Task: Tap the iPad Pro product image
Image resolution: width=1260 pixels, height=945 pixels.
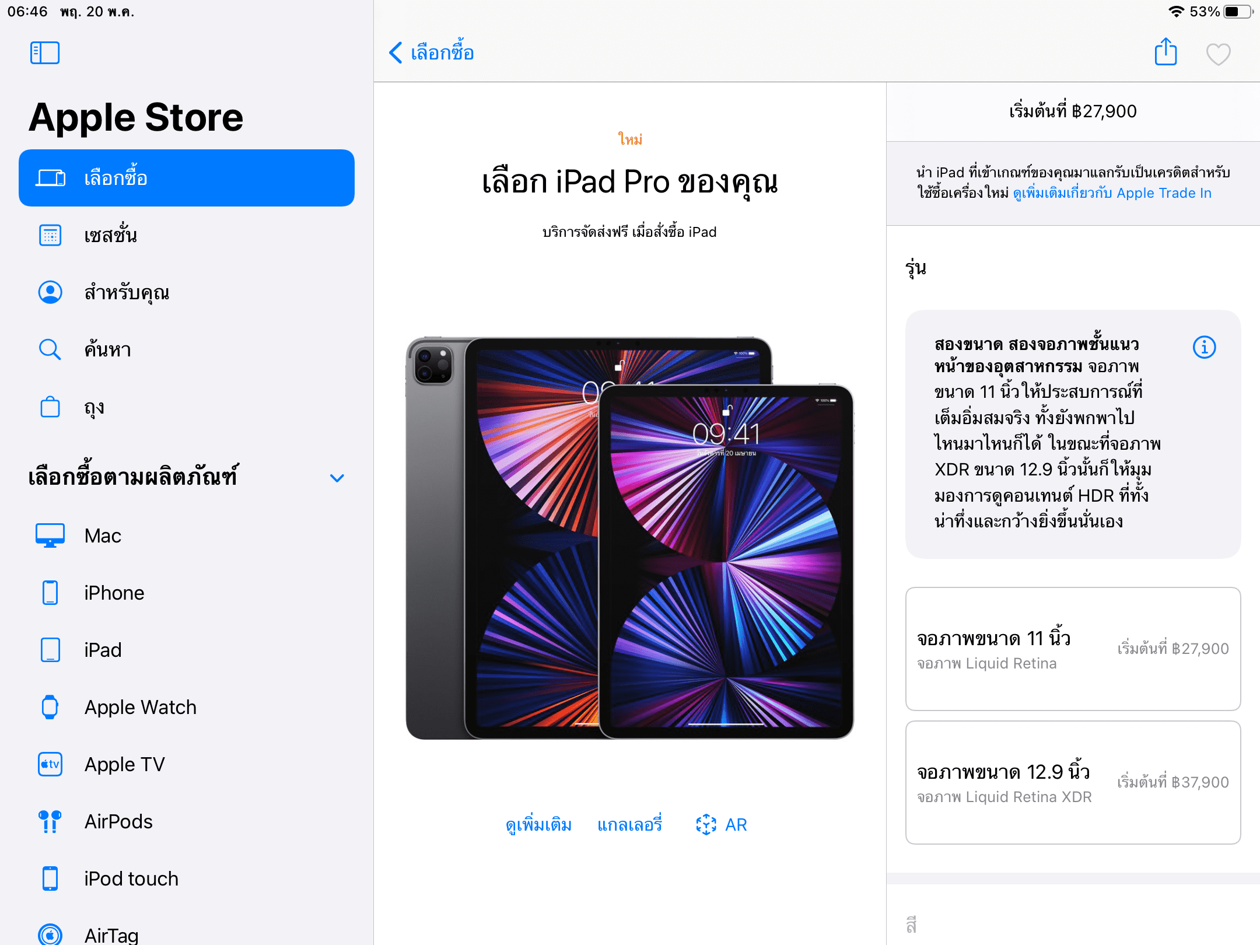Action: click(x=630, y=538)
